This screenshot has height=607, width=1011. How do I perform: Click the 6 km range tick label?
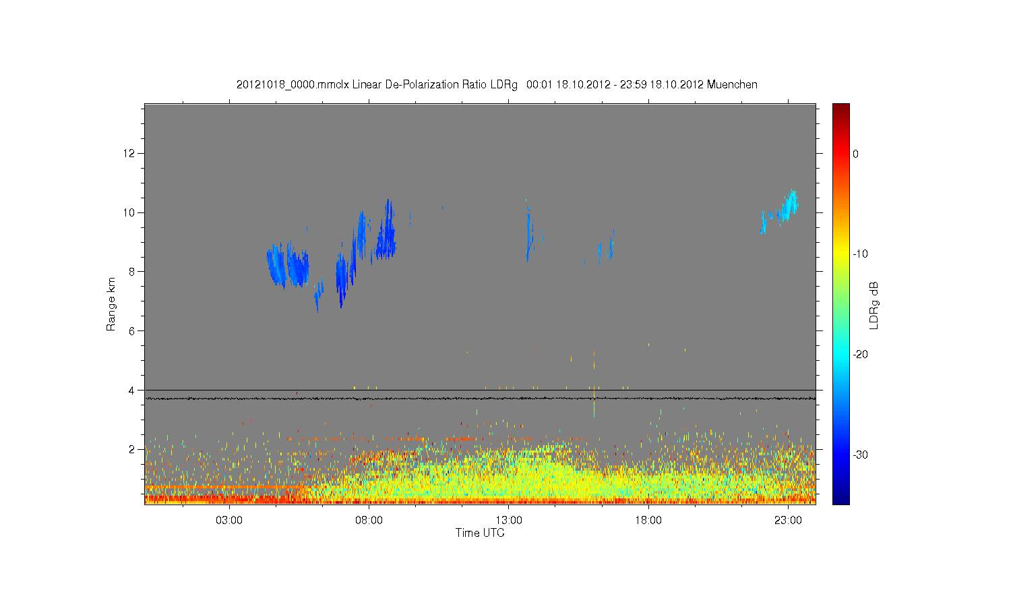(133, 330)
